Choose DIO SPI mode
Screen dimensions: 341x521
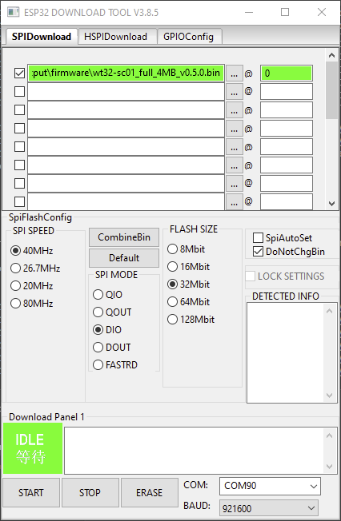[107, 329]
